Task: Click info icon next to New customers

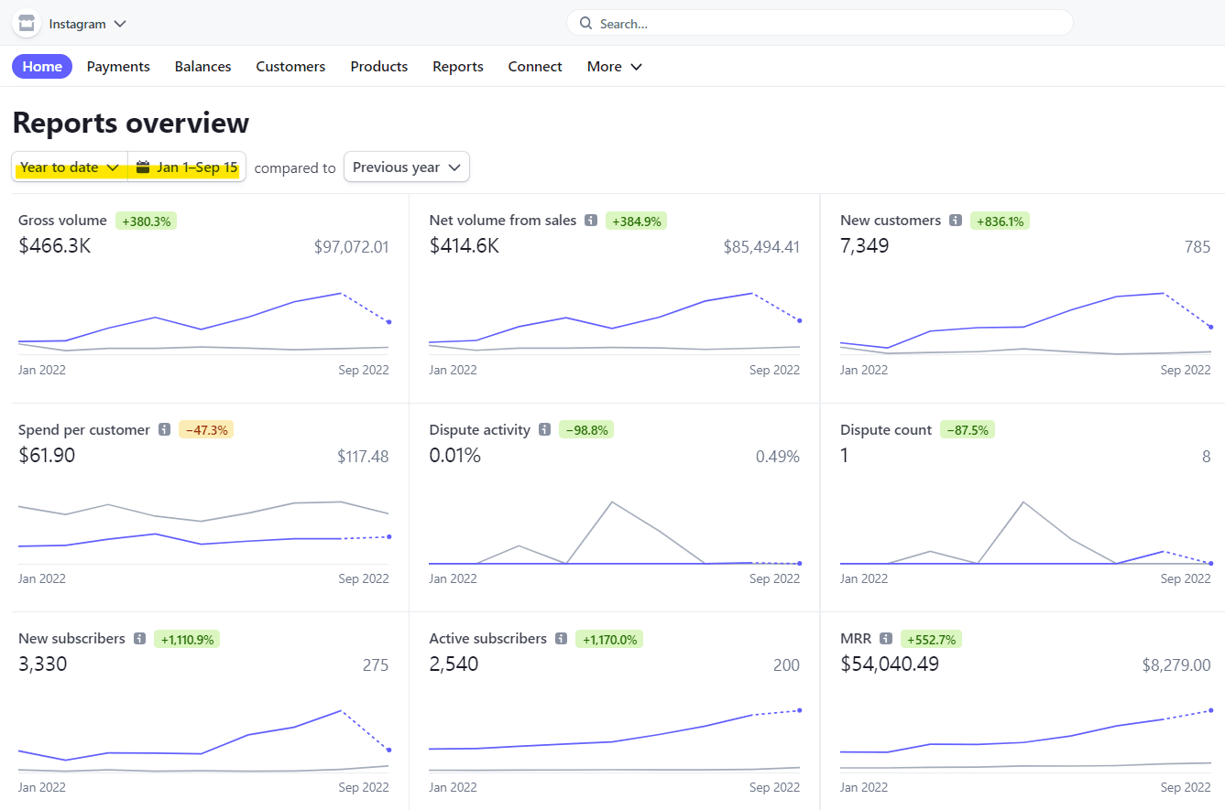Action: 956,221
